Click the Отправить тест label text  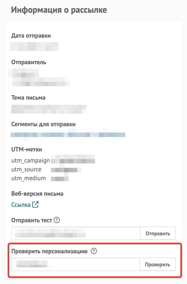pos(32,220)
